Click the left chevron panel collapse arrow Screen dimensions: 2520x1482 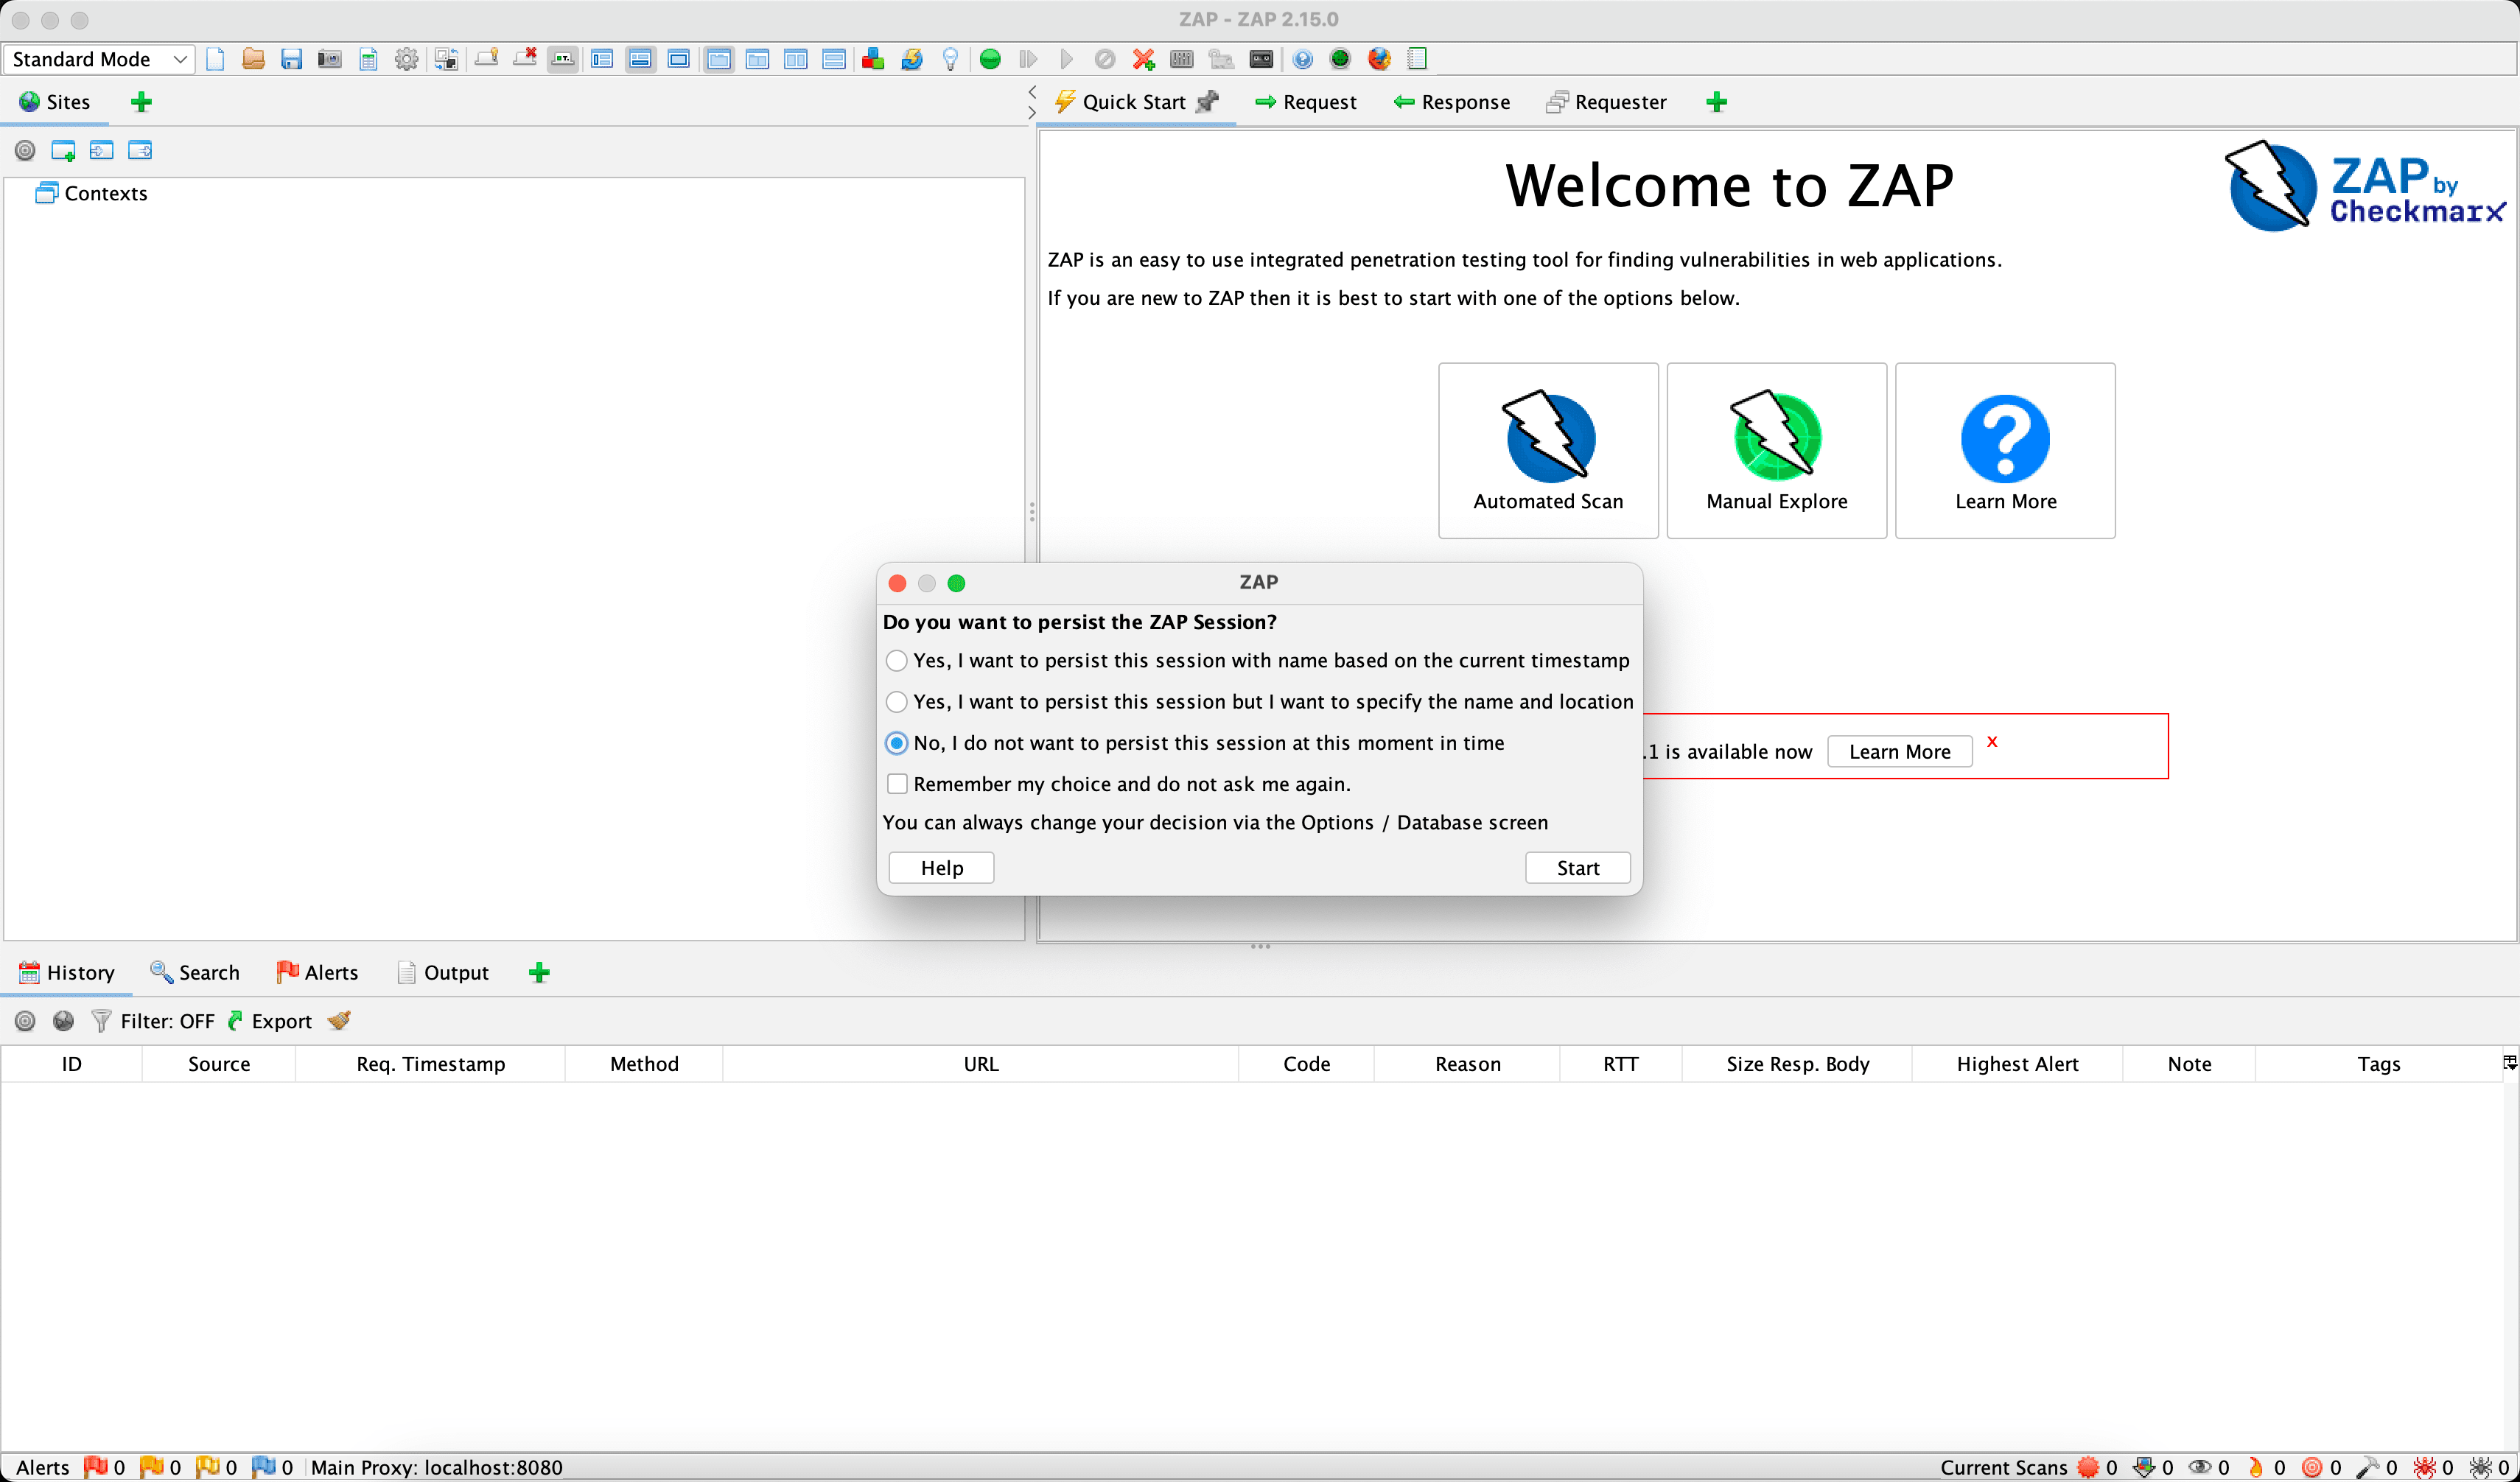[x=1031, y=92]
